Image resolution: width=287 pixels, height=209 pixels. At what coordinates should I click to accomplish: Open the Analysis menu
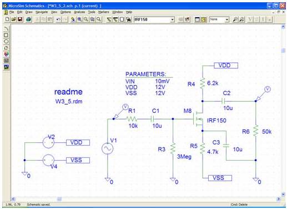[79, 12]
